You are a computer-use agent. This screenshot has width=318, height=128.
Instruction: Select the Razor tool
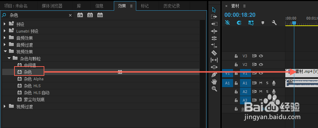(x=214, y=53)
